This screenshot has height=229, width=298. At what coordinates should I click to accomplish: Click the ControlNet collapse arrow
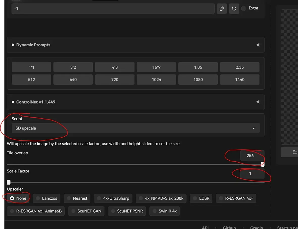258,102
